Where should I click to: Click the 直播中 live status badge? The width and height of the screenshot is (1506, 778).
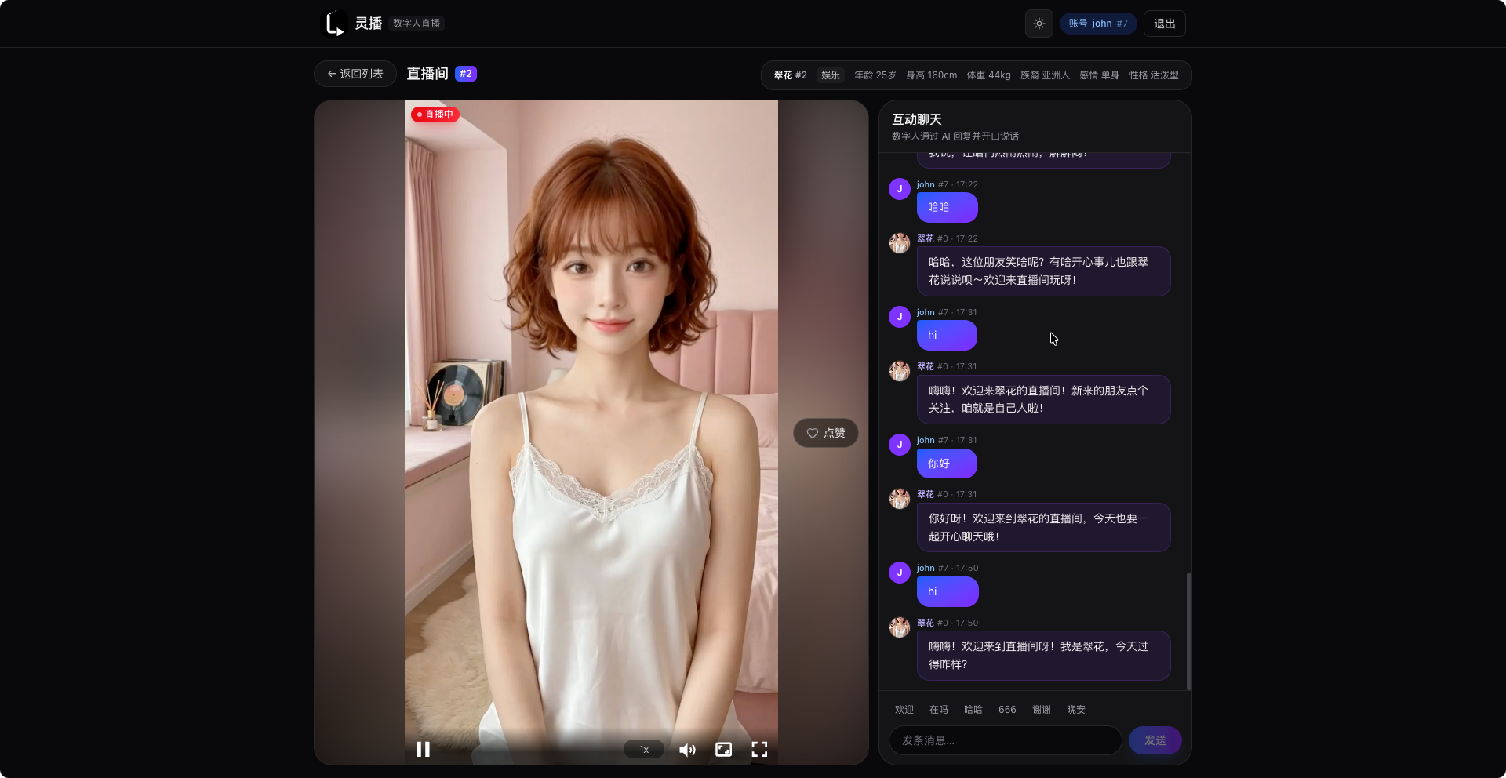tap(435, 115)
